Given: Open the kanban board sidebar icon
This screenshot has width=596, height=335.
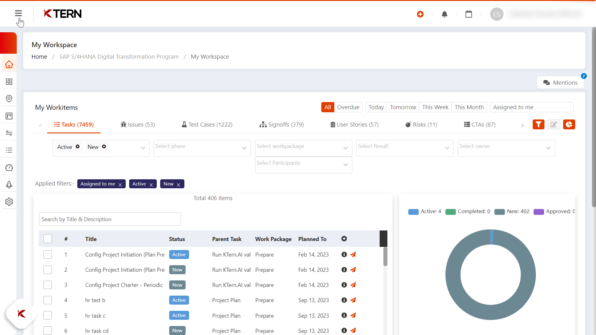Looking at the screenshot, I should click(9, 116).
